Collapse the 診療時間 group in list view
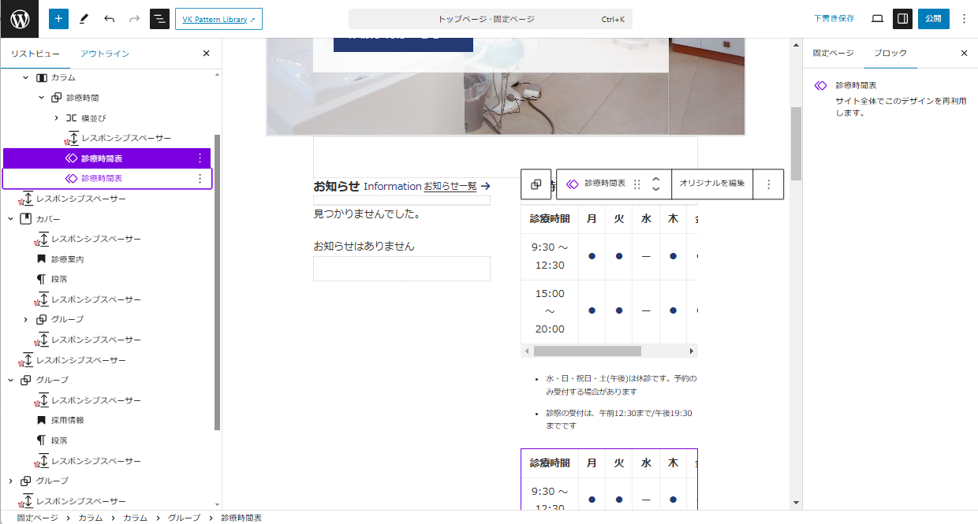Viewport: 978px width, 524px height. 42,98
